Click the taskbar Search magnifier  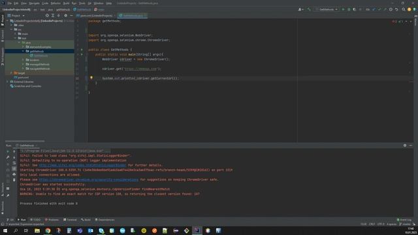(x=16, y=230)
